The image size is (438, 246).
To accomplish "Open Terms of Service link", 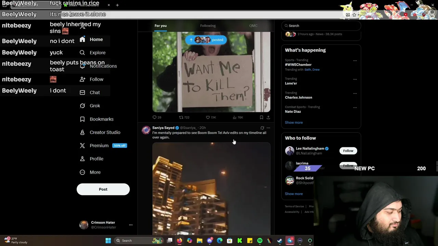I will pyautogui.click(x=294, y=206).
